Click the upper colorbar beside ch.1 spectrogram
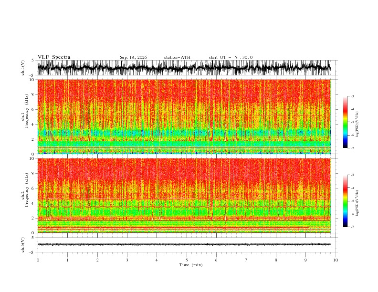378x292 pixels. click(x=345, y=122)
